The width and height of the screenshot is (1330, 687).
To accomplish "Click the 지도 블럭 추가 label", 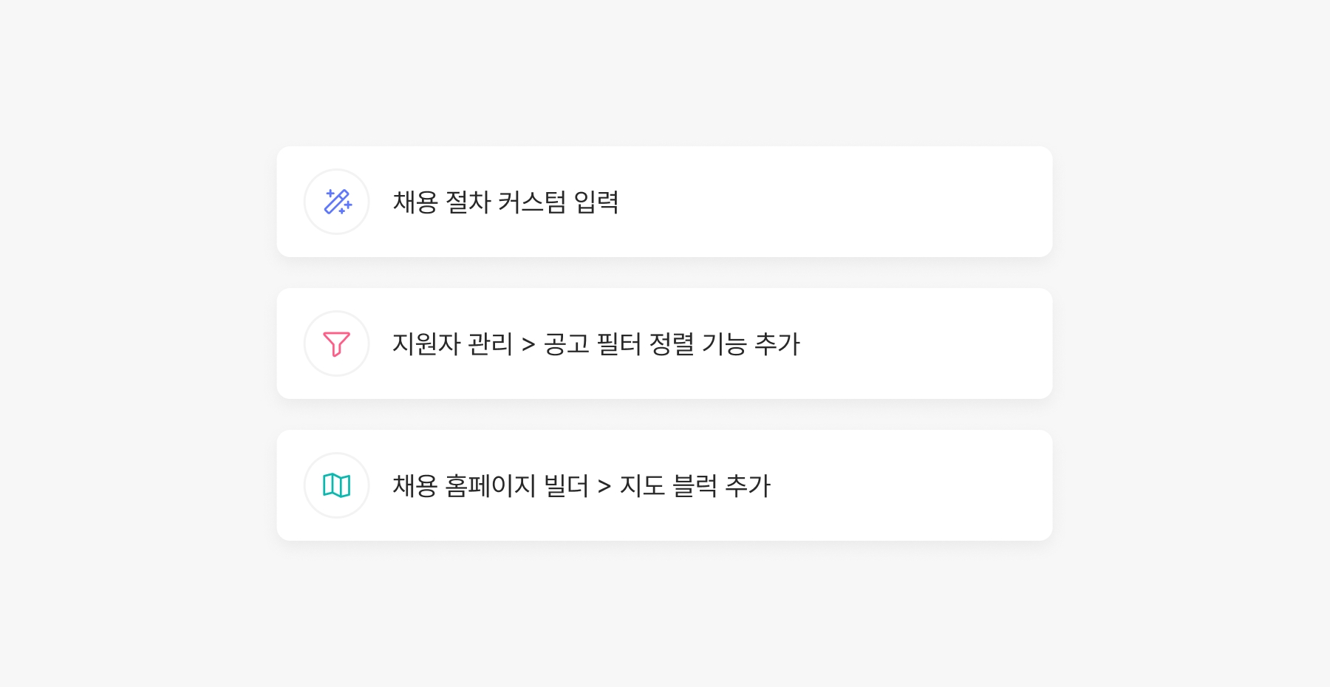I will click(695, 486).
